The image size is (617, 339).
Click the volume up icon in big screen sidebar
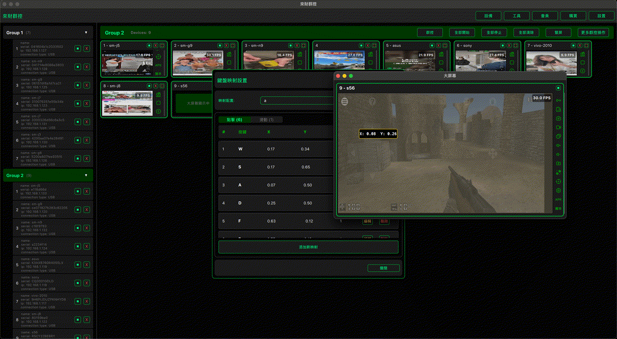(x=558, y=145)
